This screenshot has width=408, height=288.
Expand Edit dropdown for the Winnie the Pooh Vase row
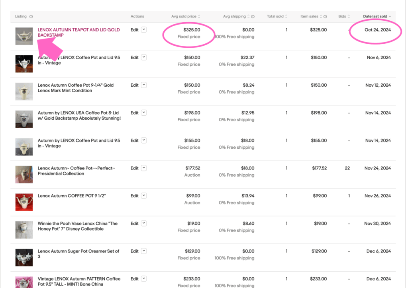tap(143, 223)
